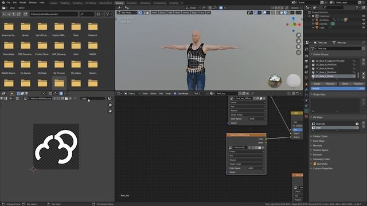This screenshot has height=206, width=367.
Task: Switch to the Animation workspace tab
Action: point(132,3)
